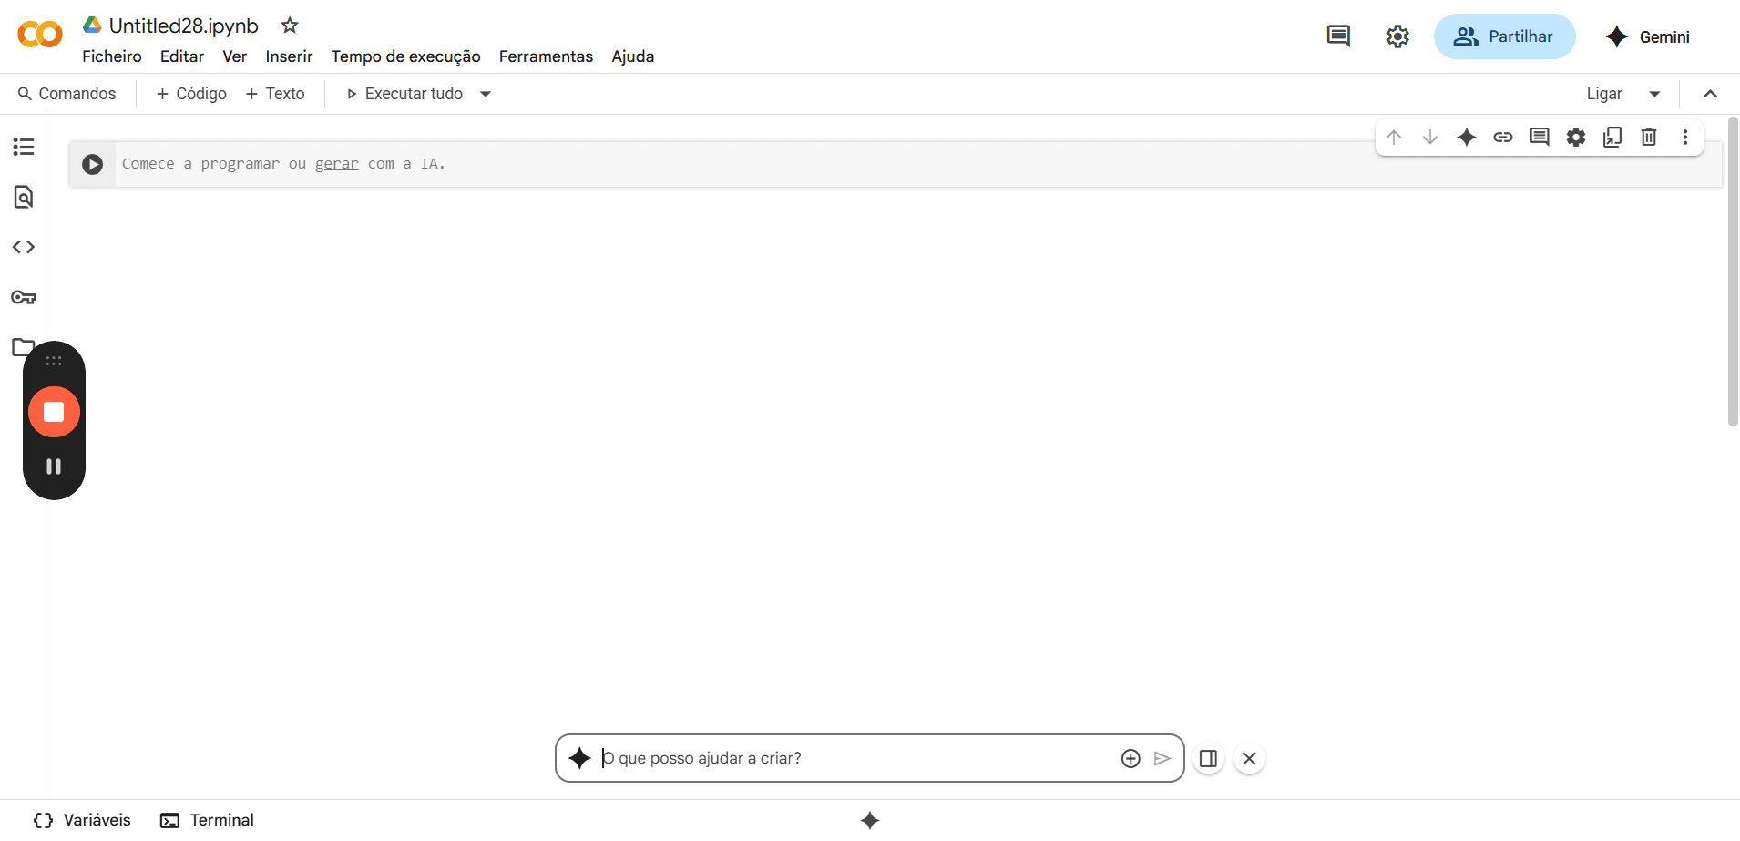Close the Gemini prompt bar
This screenshot has height=841, width=1740.
[1250, 759]
